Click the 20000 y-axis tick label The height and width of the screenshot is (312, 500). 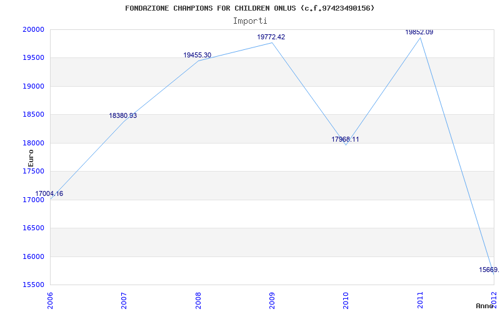coord(33,29)
